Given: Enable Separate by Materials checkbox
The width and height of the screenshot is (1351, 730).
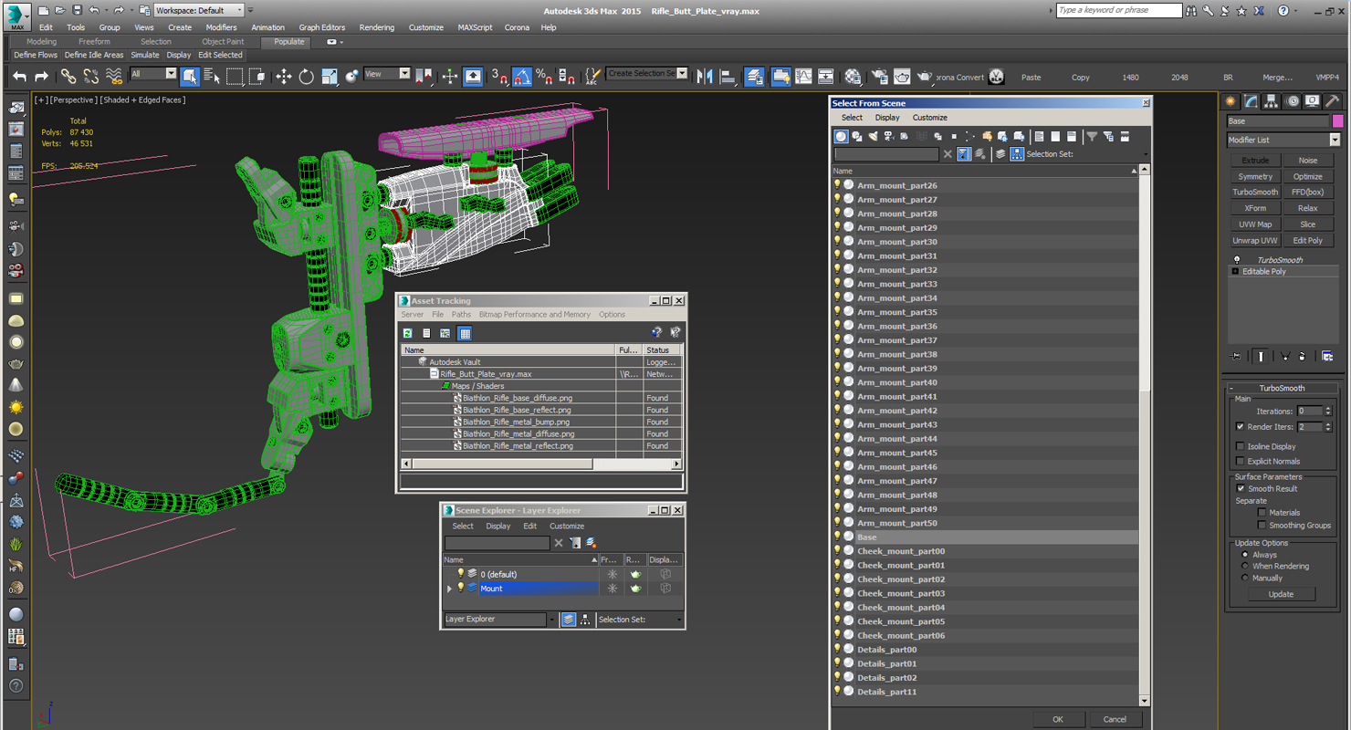Looking at the screenshot, I should pyautogui.click(x=1262, y=512).
